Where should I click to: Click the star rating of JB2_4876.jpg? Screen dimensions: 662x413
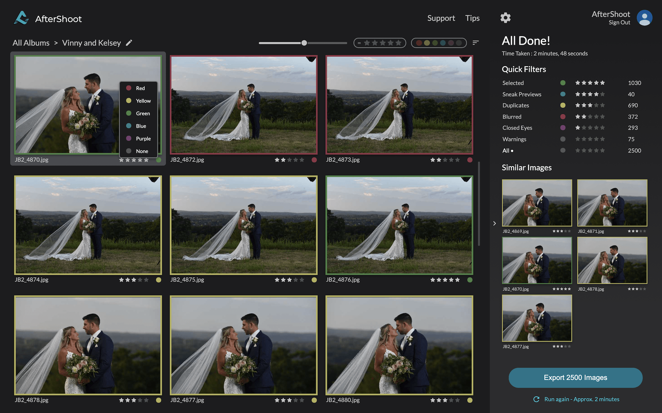point(445,280)
